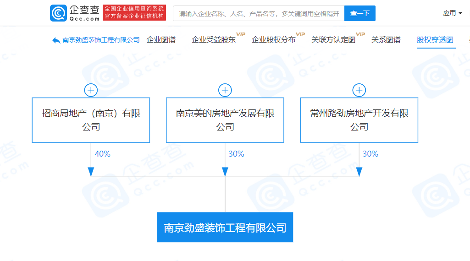Click the blue 南京劲盛装饰工程有限公司 root node
This screenshot has height=261, width=470.
pos(225,228)
